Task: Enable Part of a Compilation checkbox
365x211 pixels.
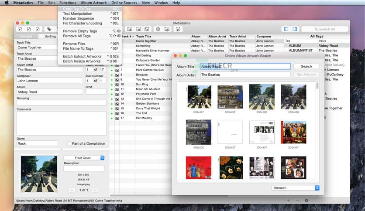Action: [69, 143]
